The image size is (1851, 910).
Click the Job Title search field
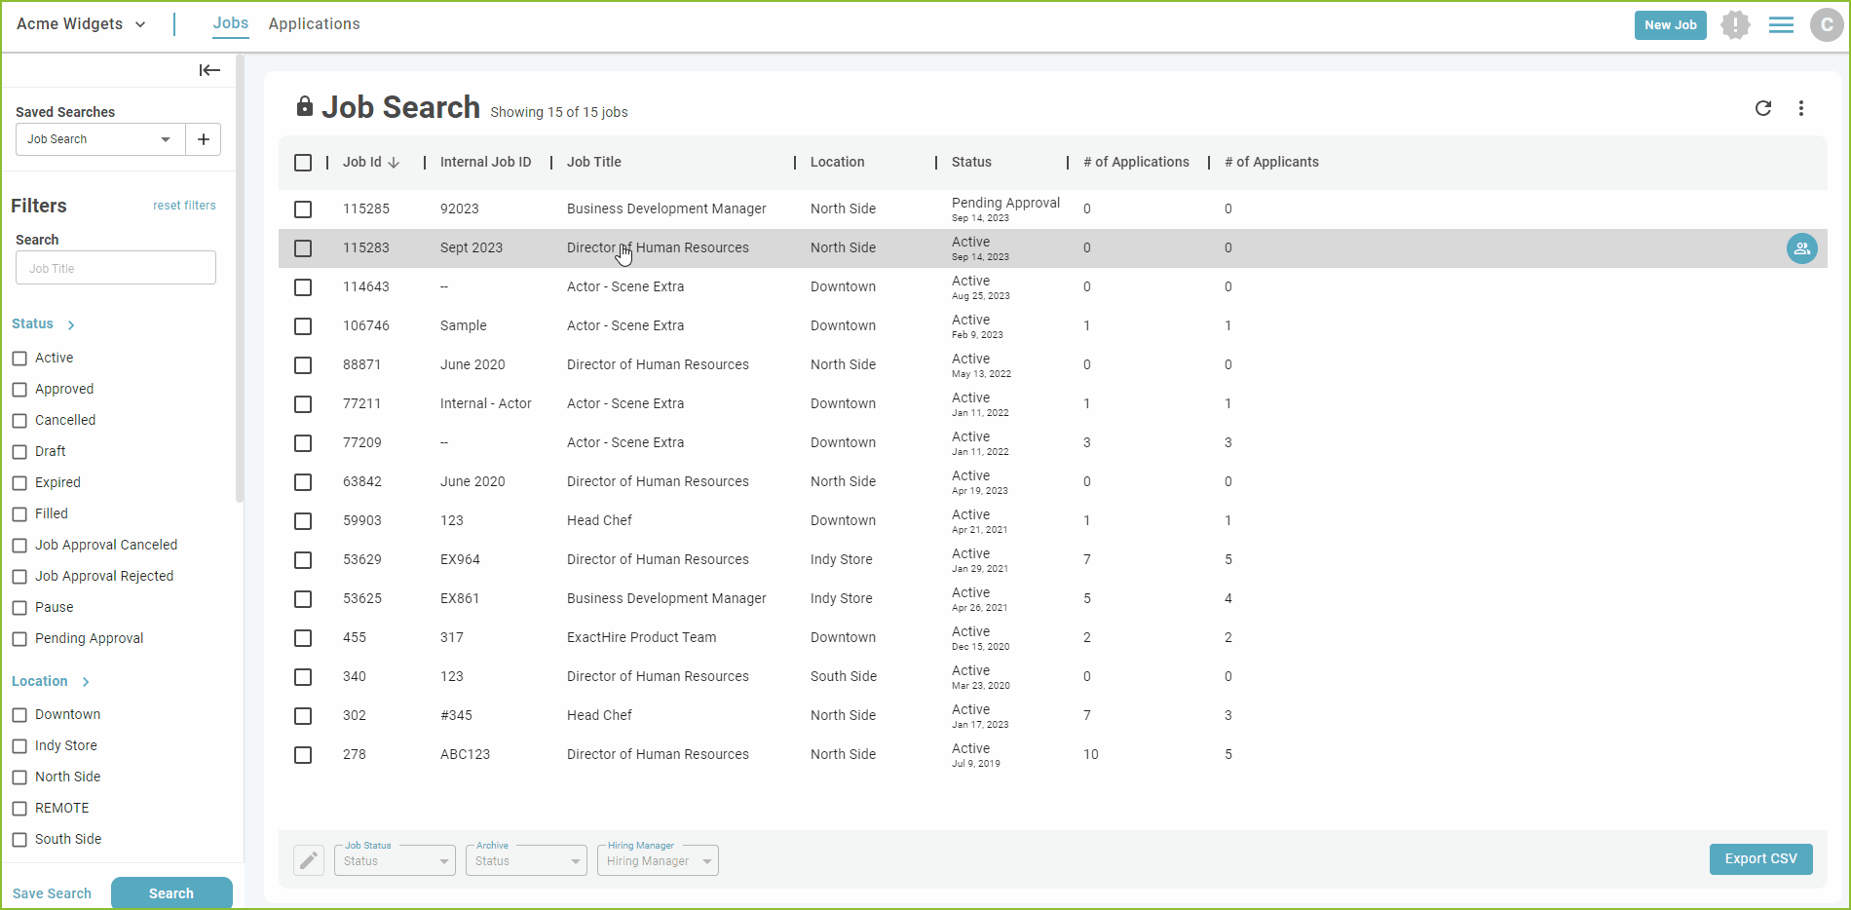(116, 268)
